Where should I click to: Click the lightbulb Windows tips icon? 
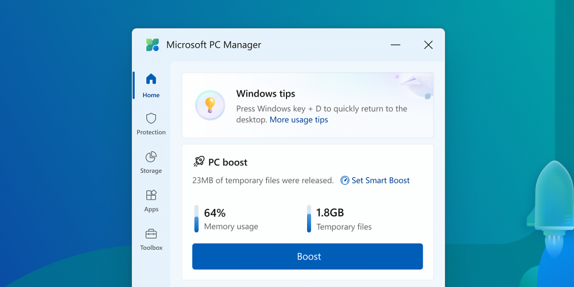(210, 105)
